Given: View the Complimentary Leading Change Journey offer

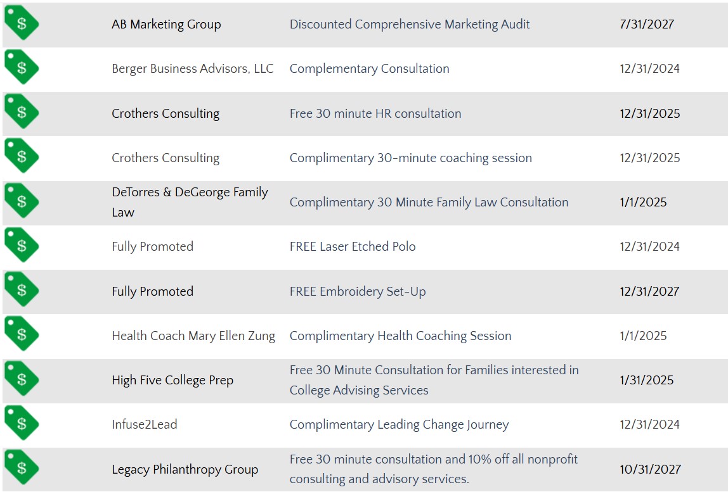Looking at the screenshot, I should 400,425.
